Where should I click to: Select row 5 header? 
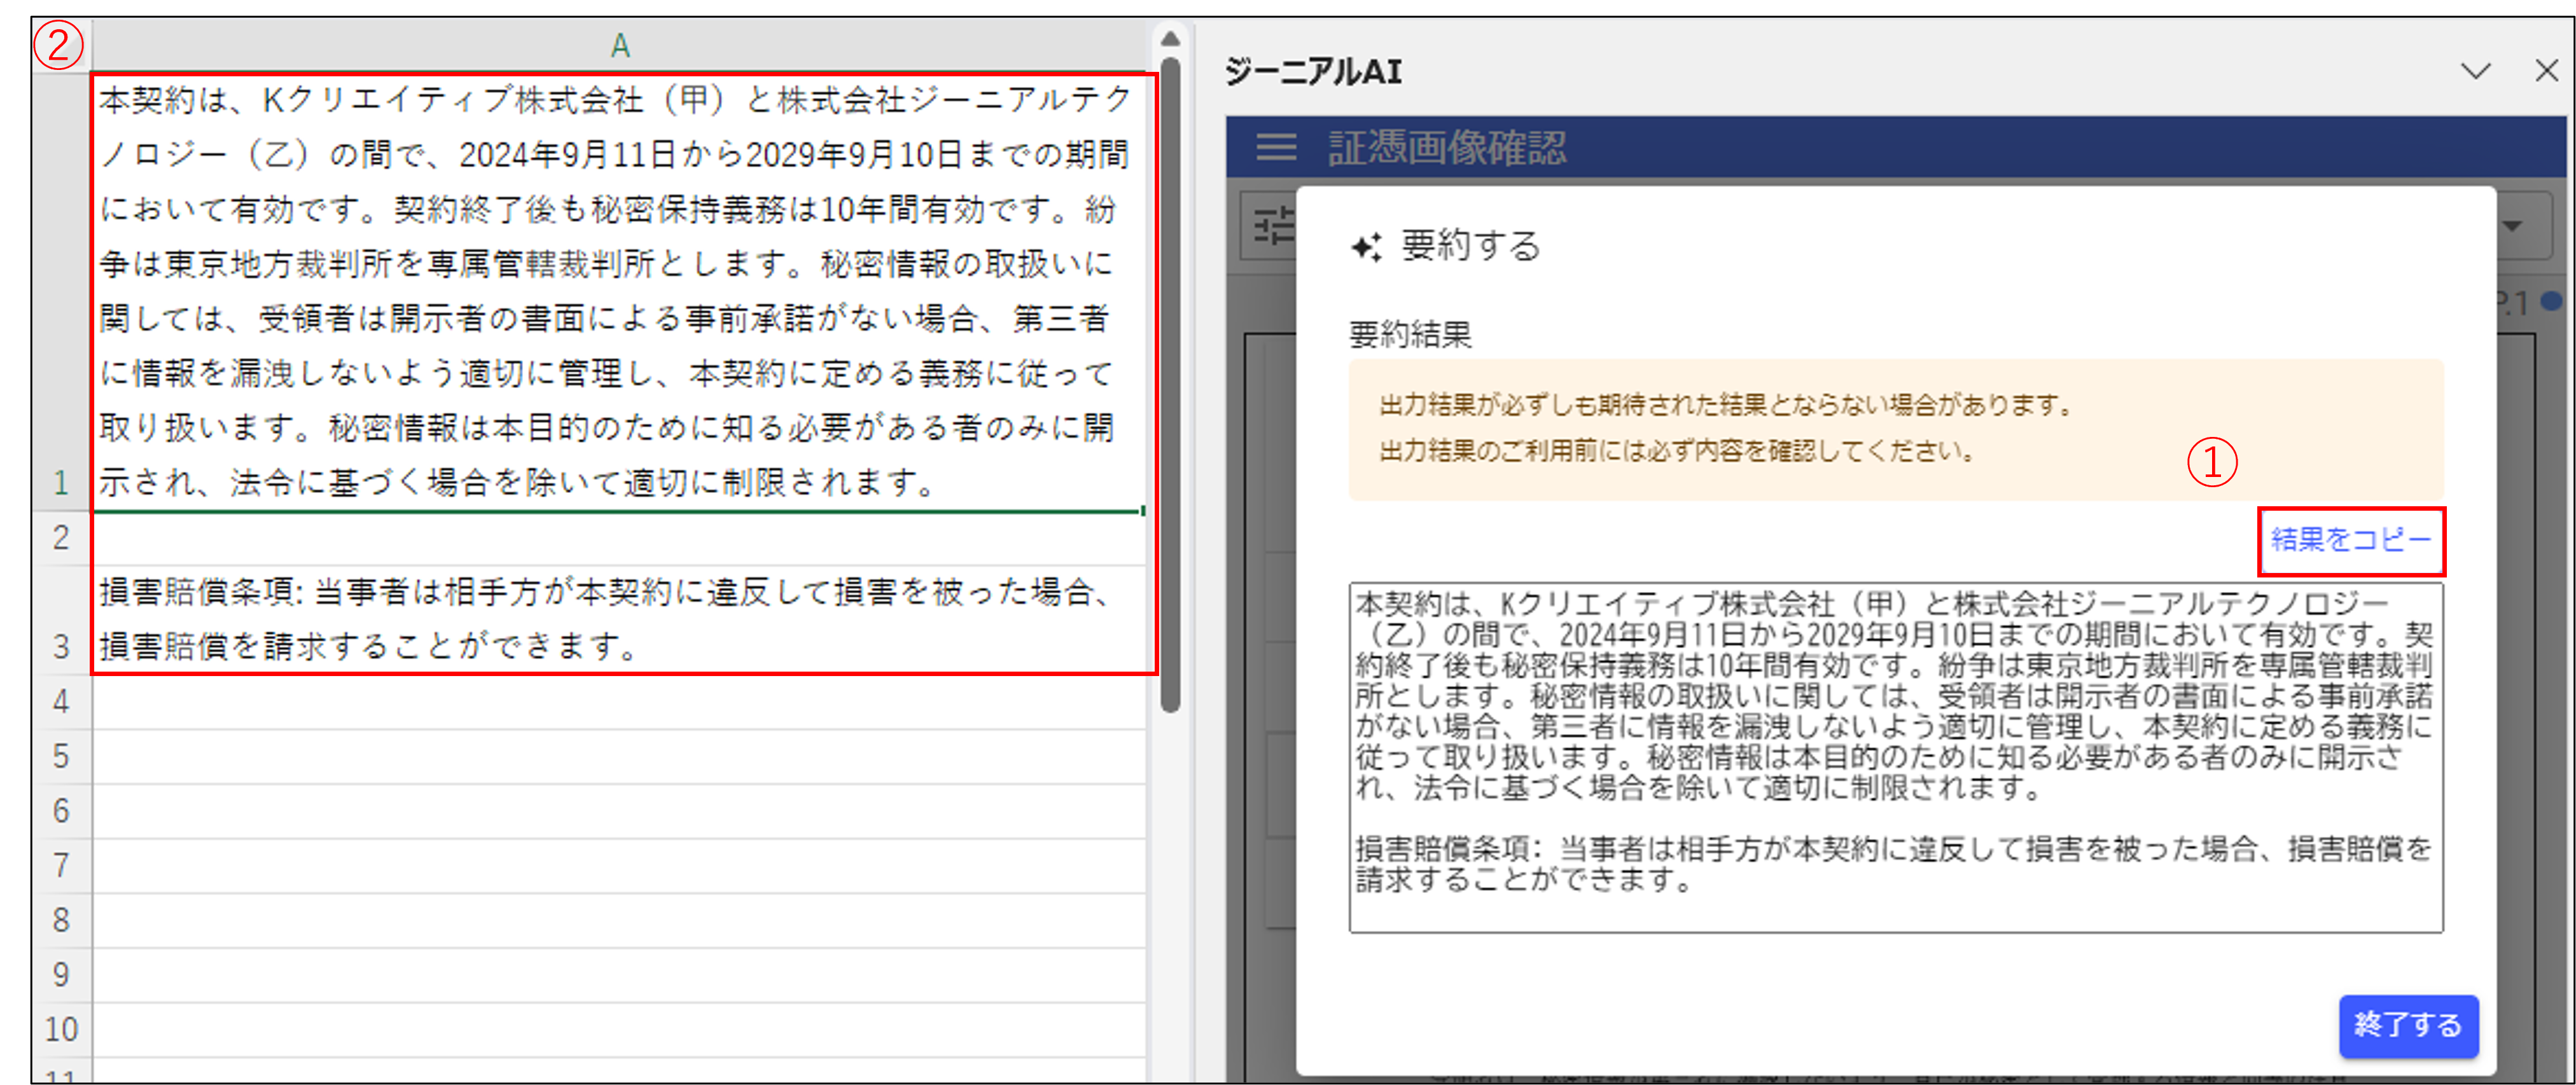pos(61,756)
